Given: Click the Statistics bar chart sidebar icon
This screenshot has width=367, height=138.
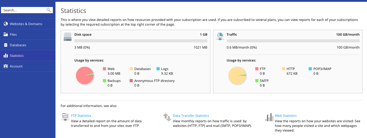Looking at the screenshot, I should [x=6, y=56].
